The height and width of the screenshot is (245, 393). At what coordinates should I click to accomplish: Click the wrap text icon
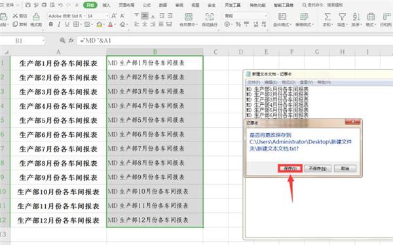click(x=210, y=17)
